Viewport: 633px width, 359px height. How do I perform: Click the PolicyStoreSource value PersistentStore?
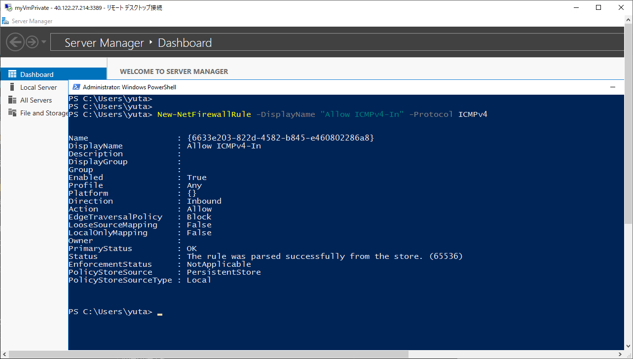(223, 272)
